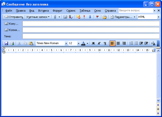Set high importance with red exclamation
Image resolution: width=162 pixels, height=117 pixels.
coord(84,17)
